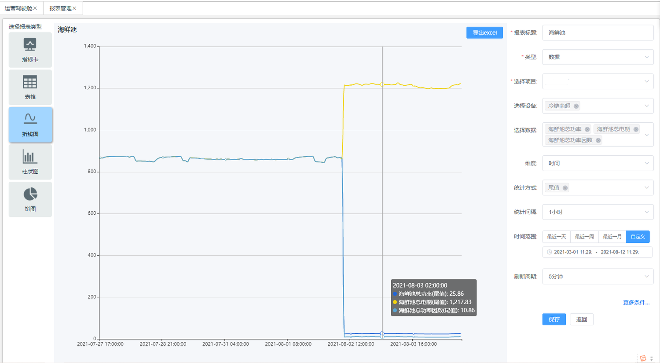Click the x-axis label 2021-07-27 17:00:00
Viewport: 660px width, 363px height.
100,344
